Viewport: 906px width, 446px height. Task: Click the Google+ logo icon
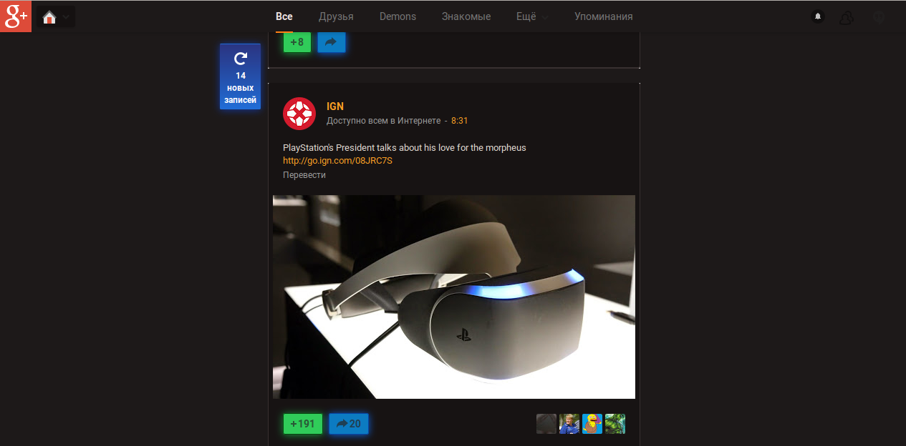point(16,16)
